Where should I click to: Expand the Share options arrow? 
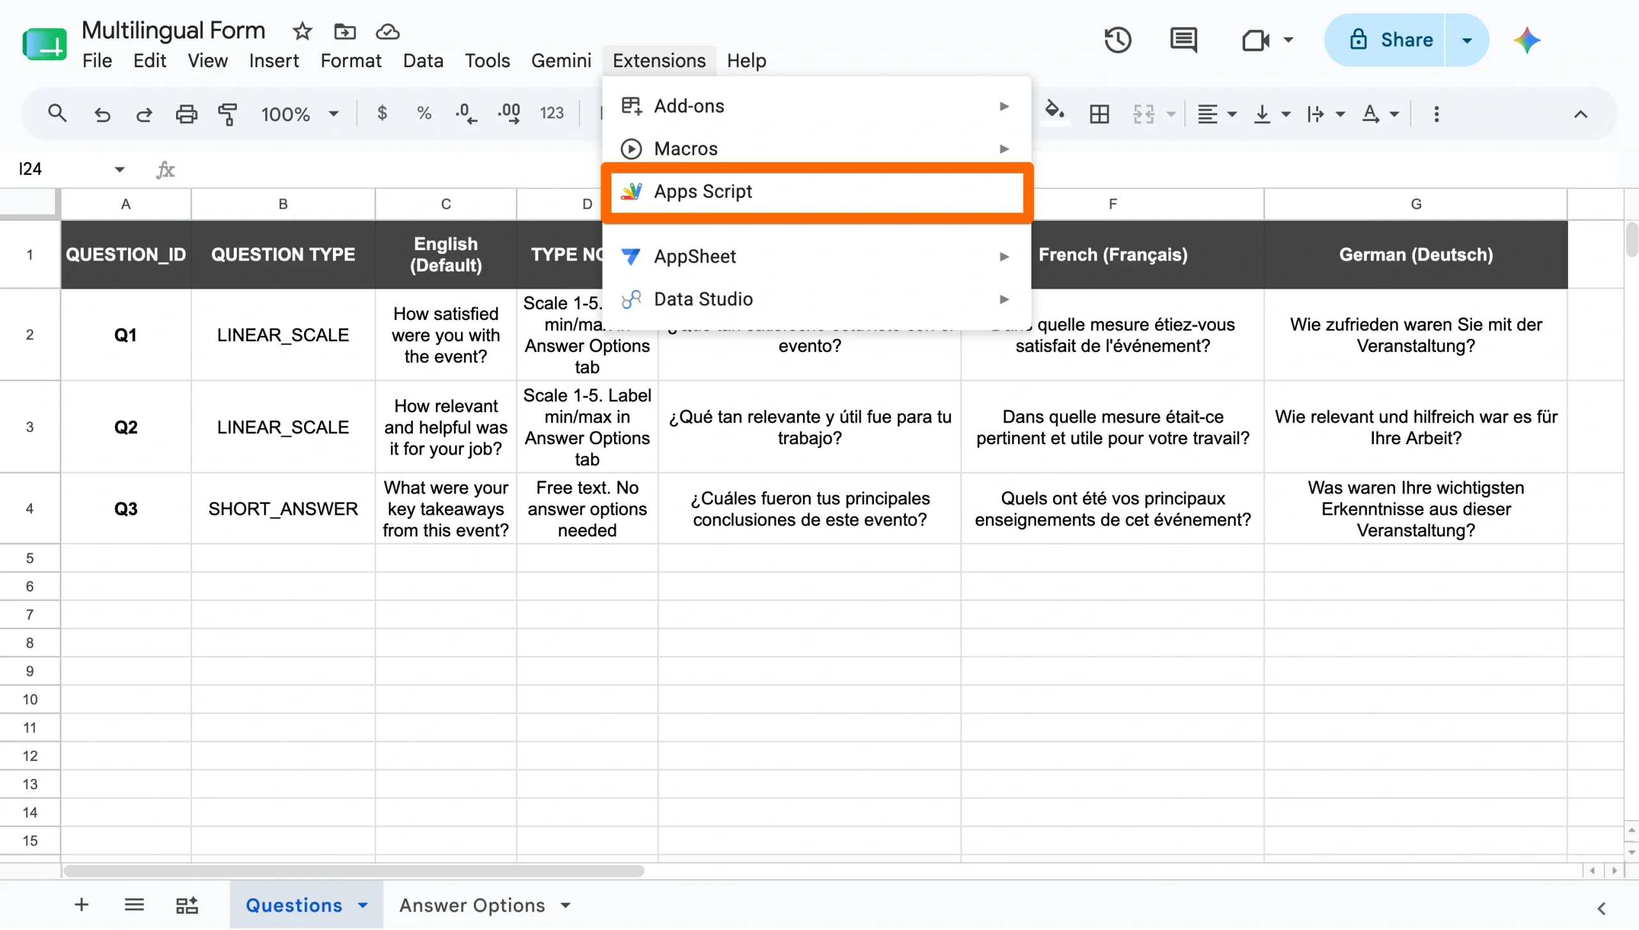pyautogui.click(x=1467, y=40)
